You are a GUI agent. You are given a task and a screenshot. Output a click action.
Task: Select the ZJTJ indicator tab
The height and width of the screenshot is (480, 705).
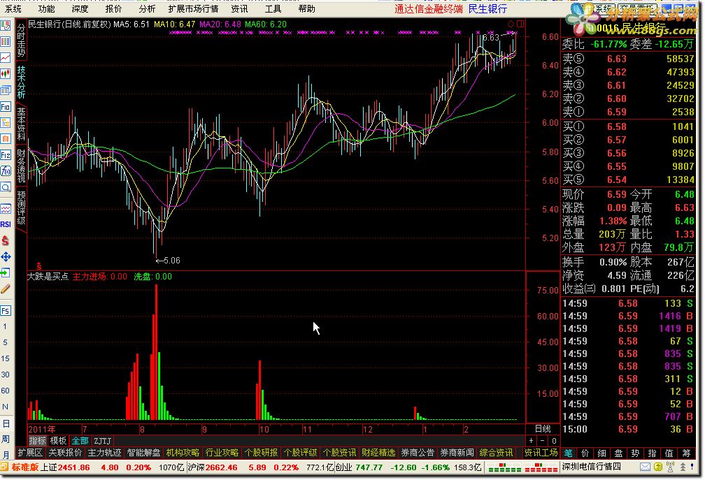[103, 442]
